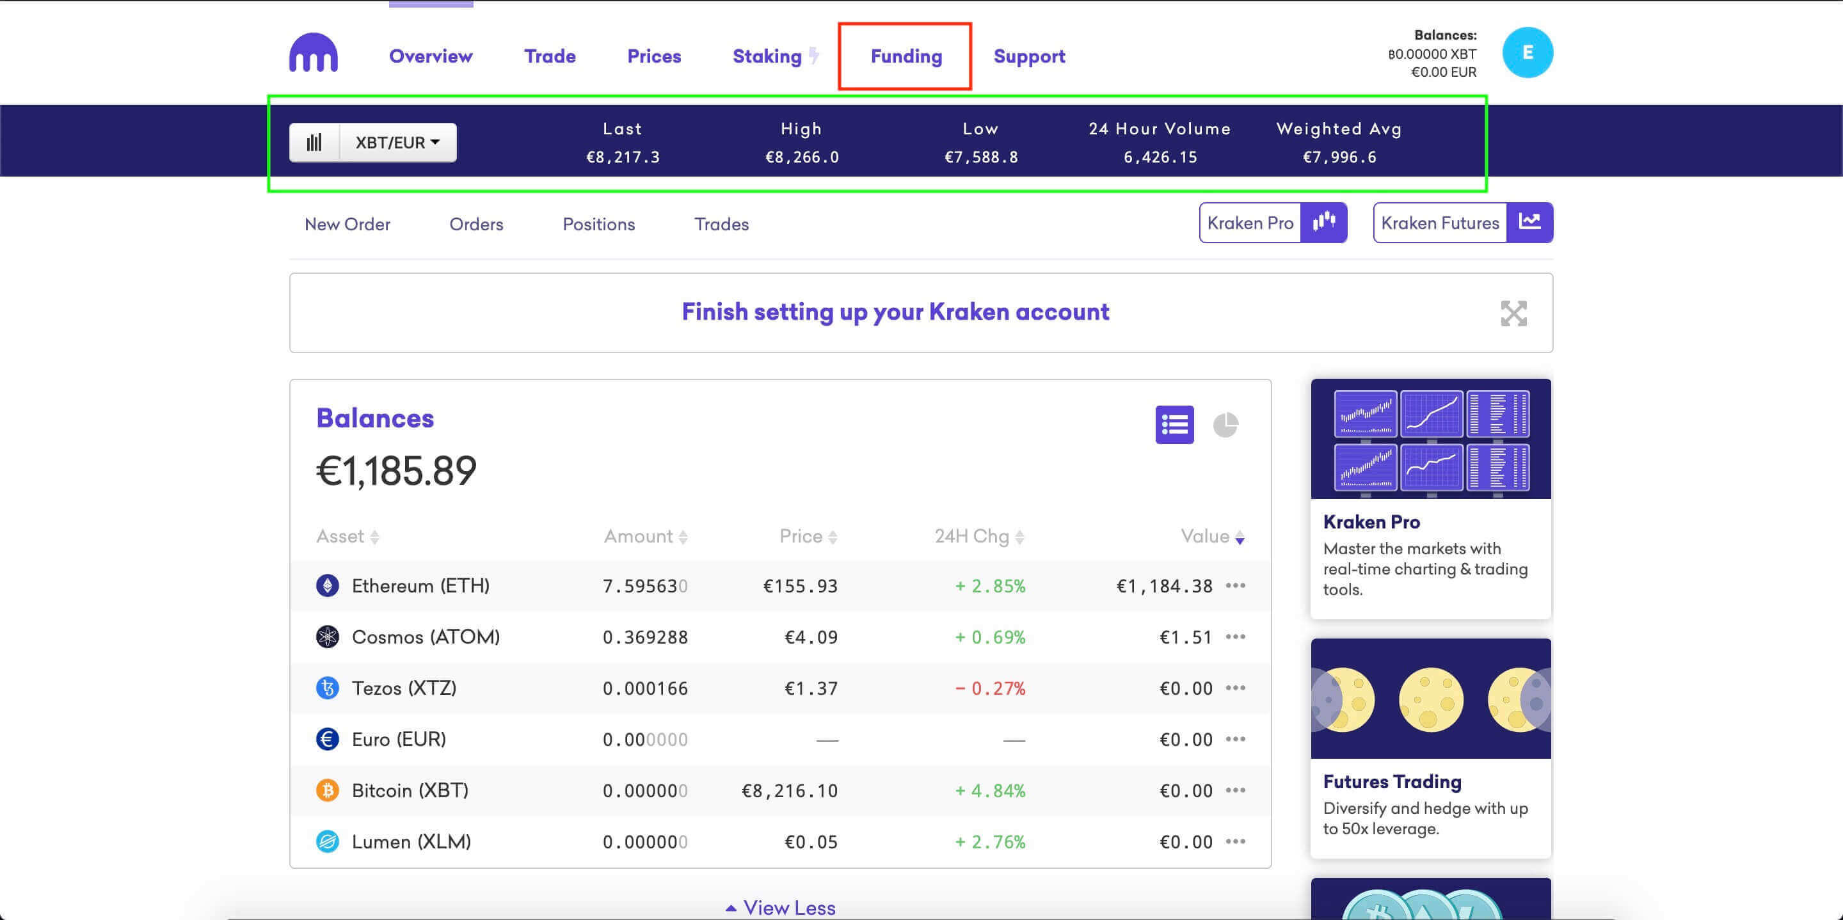Click the New Order button
The width and height of the screenshot is (1843, 920).
pyautogui.click(x=348, y=223)
